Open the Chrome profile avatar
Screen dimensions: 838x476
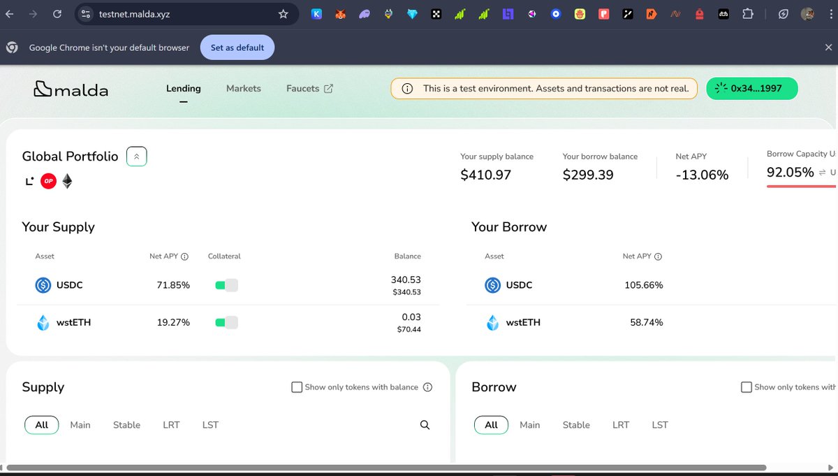click(807, 14)
